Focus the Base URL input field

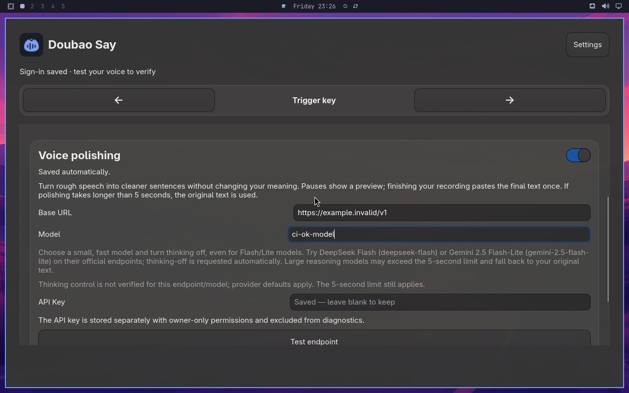click(441, 213)
